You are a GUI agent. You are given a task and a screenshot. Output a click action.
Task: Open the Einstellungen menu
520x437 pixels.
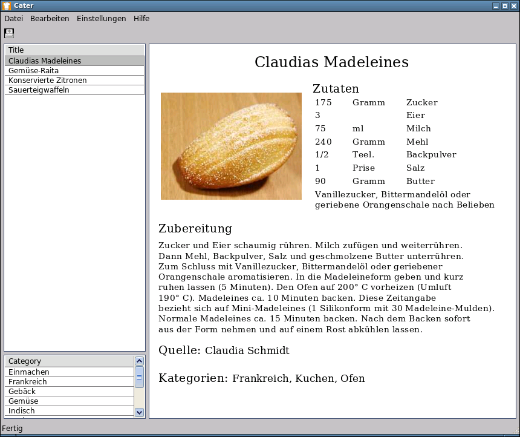[x=101, y=19]
